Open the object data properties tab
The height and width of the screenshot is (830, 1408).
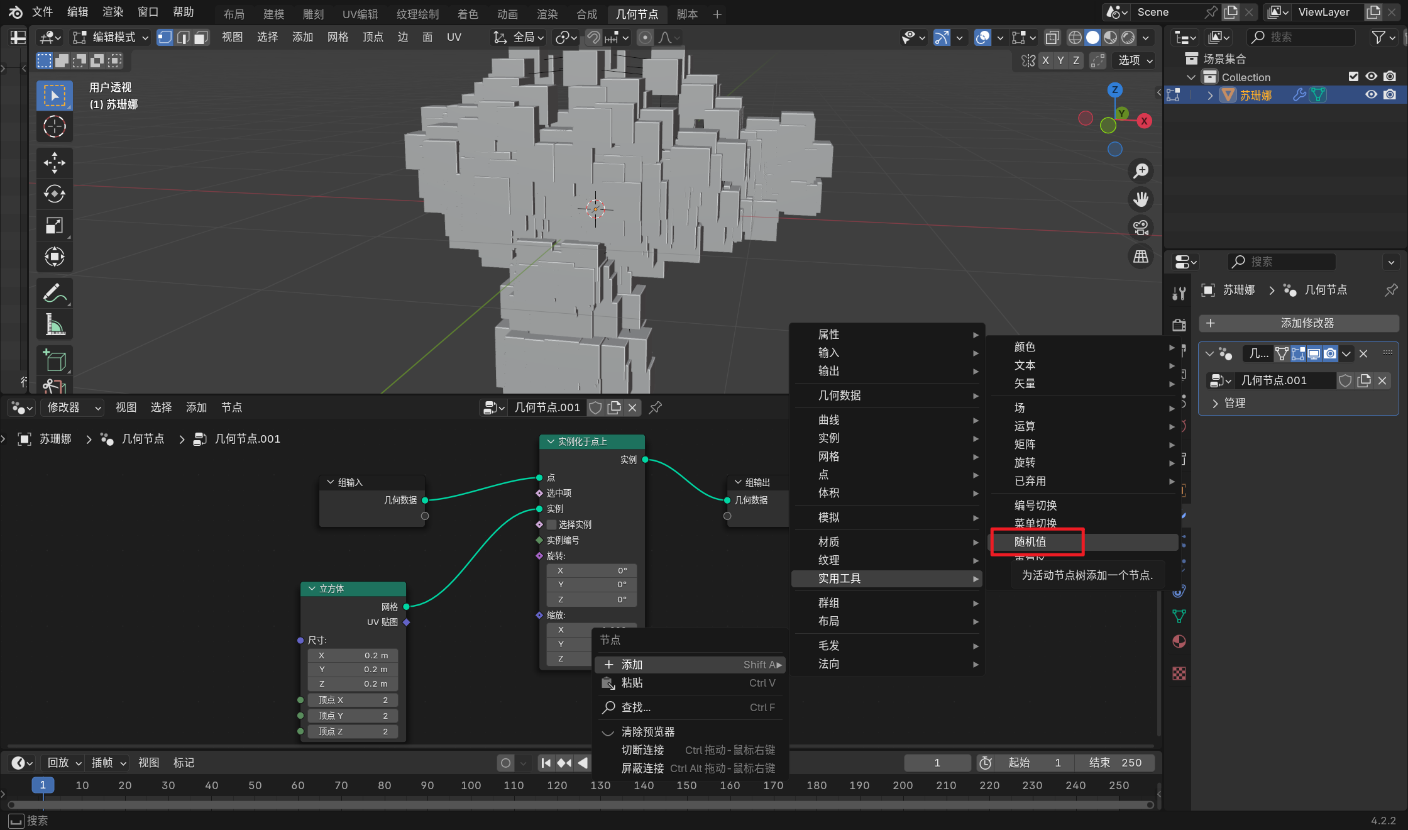tap(1179, 616)
